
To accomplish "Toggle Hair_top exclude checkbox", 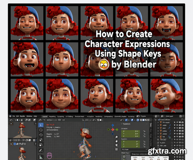I will point(172,140).
